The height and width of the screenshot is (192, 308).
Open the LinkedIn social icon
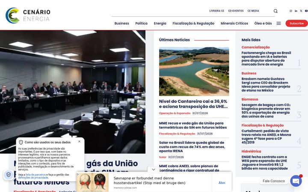[x=296, y=11]
